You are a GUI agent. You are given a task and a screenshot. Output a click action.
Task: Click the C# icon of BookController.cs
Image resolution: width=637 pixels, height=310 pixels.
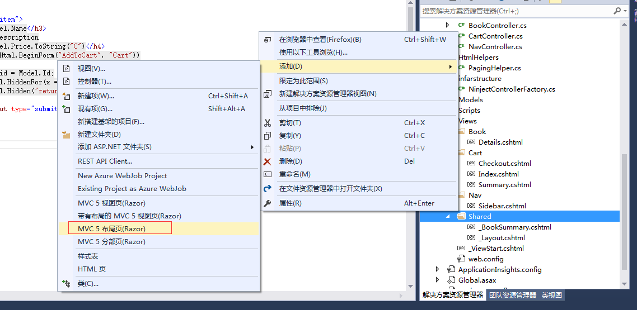pos(461,25)
